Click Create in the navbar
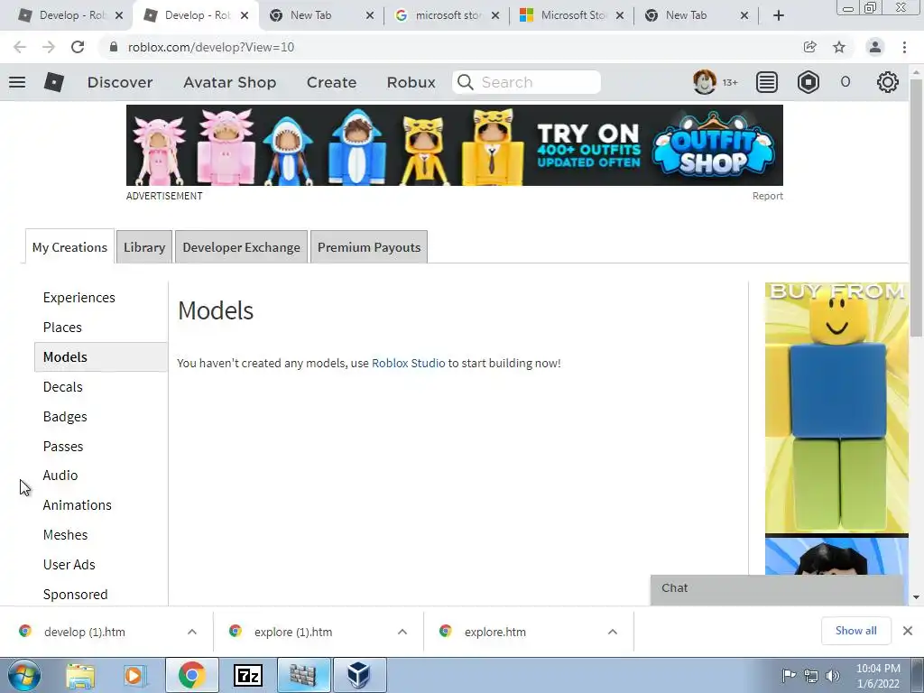The width and height of the screenshot is (924, 693). pyautogui.click(x=331, y=82)
